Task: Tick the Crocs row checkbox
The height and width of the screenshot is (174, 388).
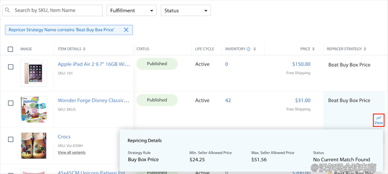Action: point(10,139)
